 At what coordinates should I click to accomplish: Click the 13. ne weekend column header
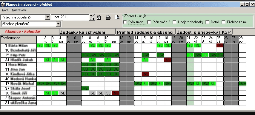pos(130,39)
